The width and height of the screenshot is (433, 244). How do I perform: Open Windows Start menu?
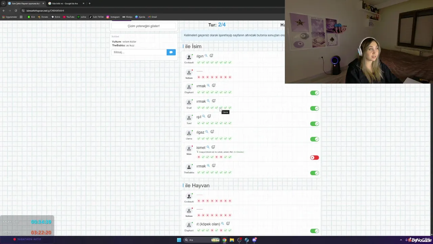pos(179,240)
